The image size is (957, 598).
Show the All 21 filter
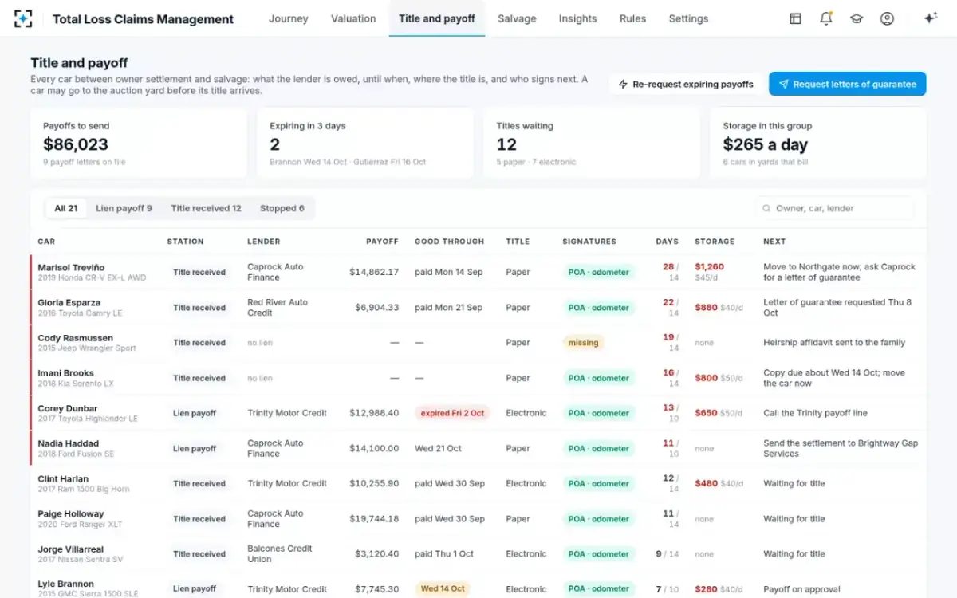click(66, 208)
